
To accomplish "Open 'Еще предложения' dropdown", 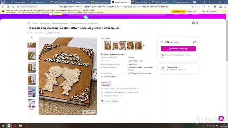I will (210, 11).
